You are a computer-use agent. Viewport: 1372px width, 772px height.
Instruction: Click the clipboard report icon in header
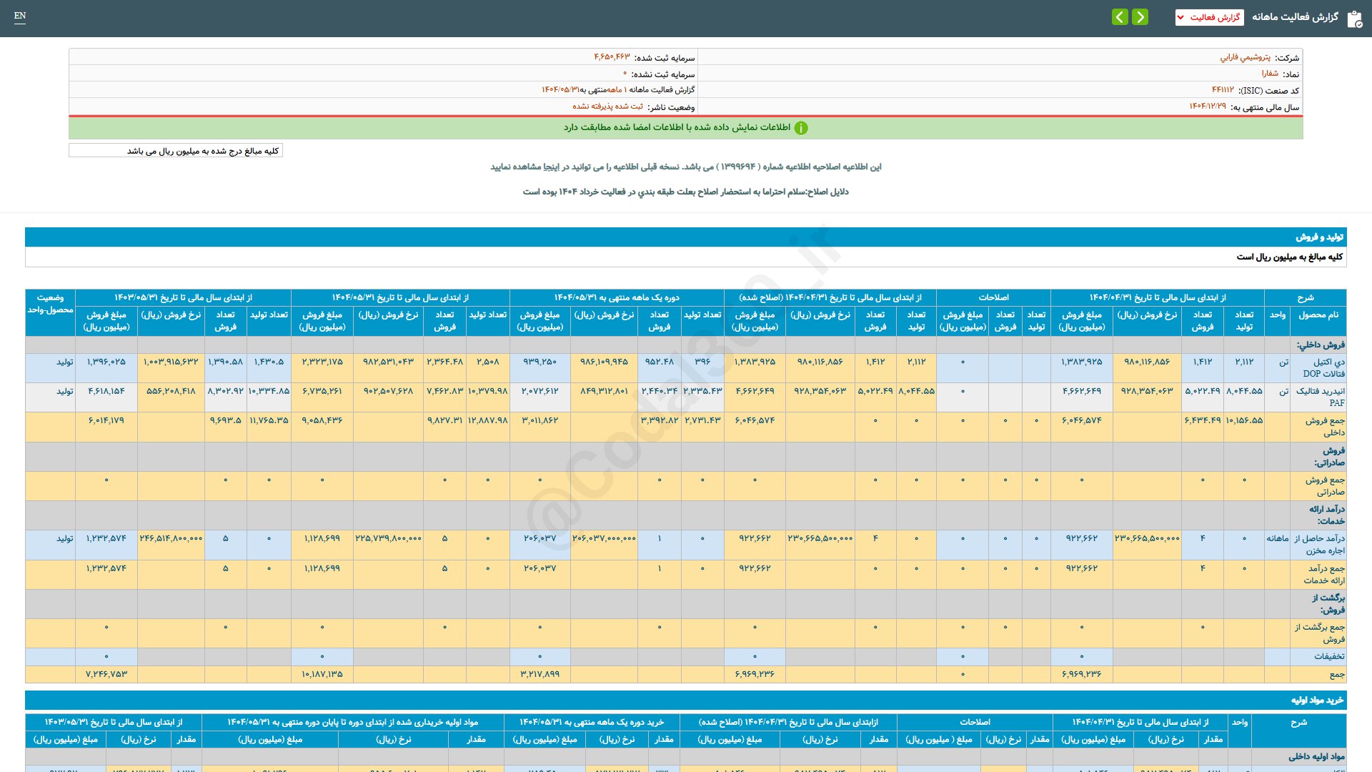1354,19
